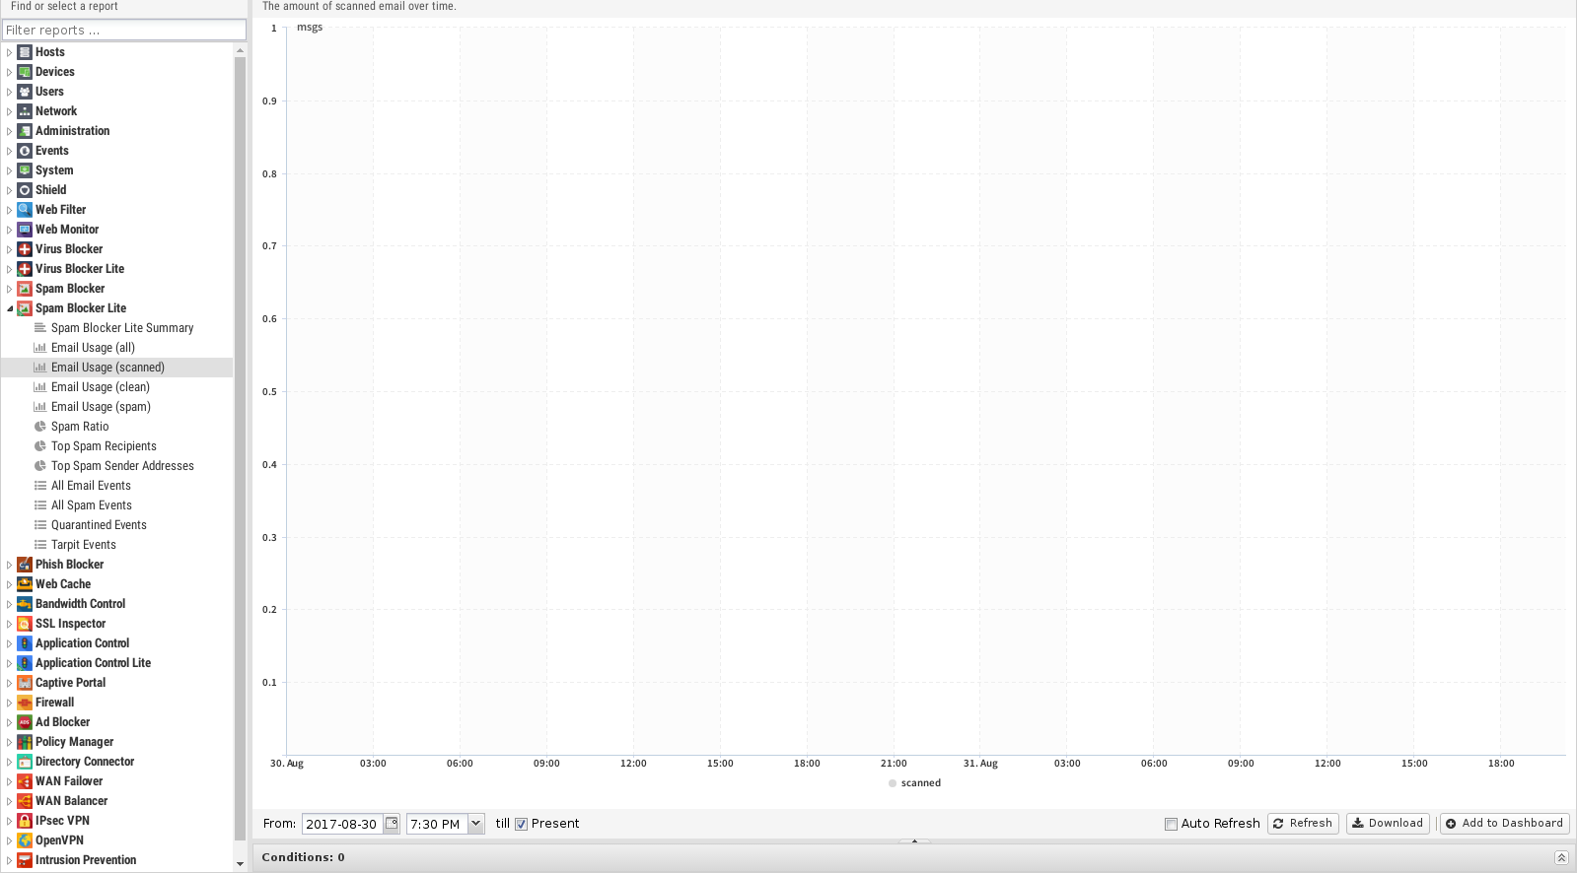Open Top Spam Sender Addresses report
Viewport: 1577px width, 873px height.
point(122,466)
